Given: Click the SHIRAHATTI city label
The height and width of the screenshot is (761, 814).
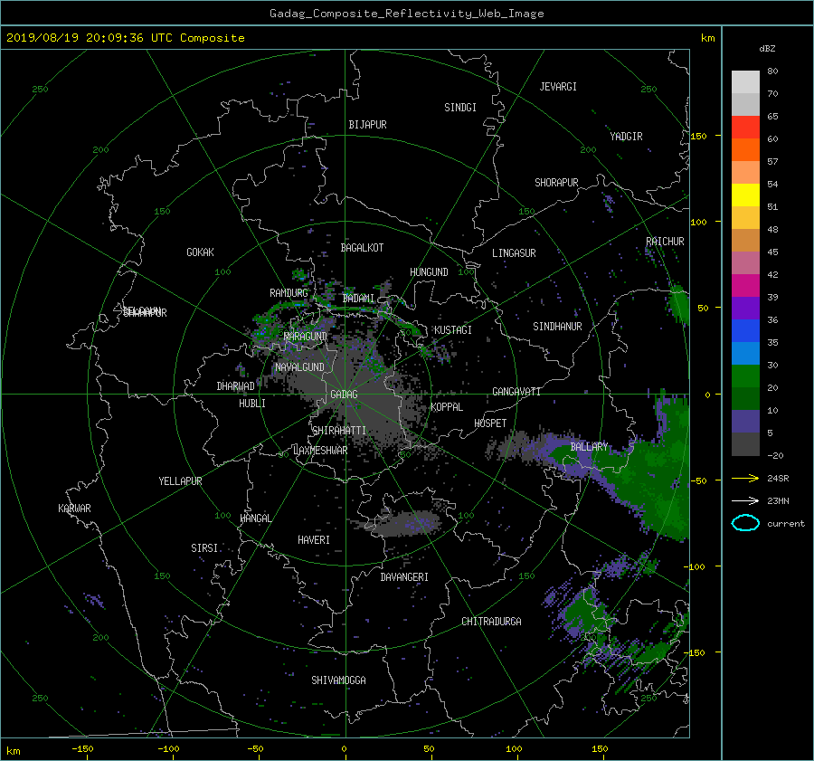Looking at the screenshot, I should click(x=339, y=431).
